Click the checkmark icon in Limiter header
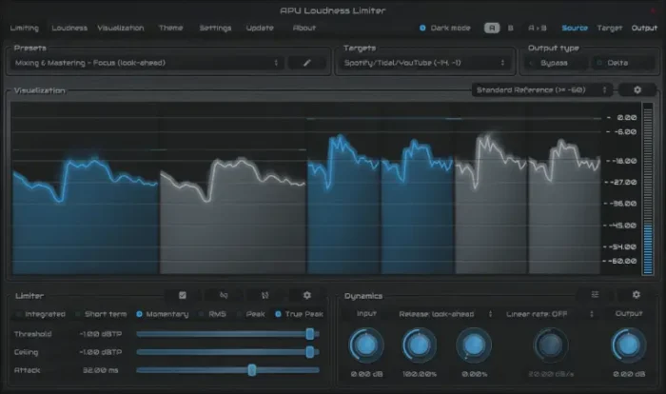The height and width of the screenshot is (394, 666). [183, 296]
